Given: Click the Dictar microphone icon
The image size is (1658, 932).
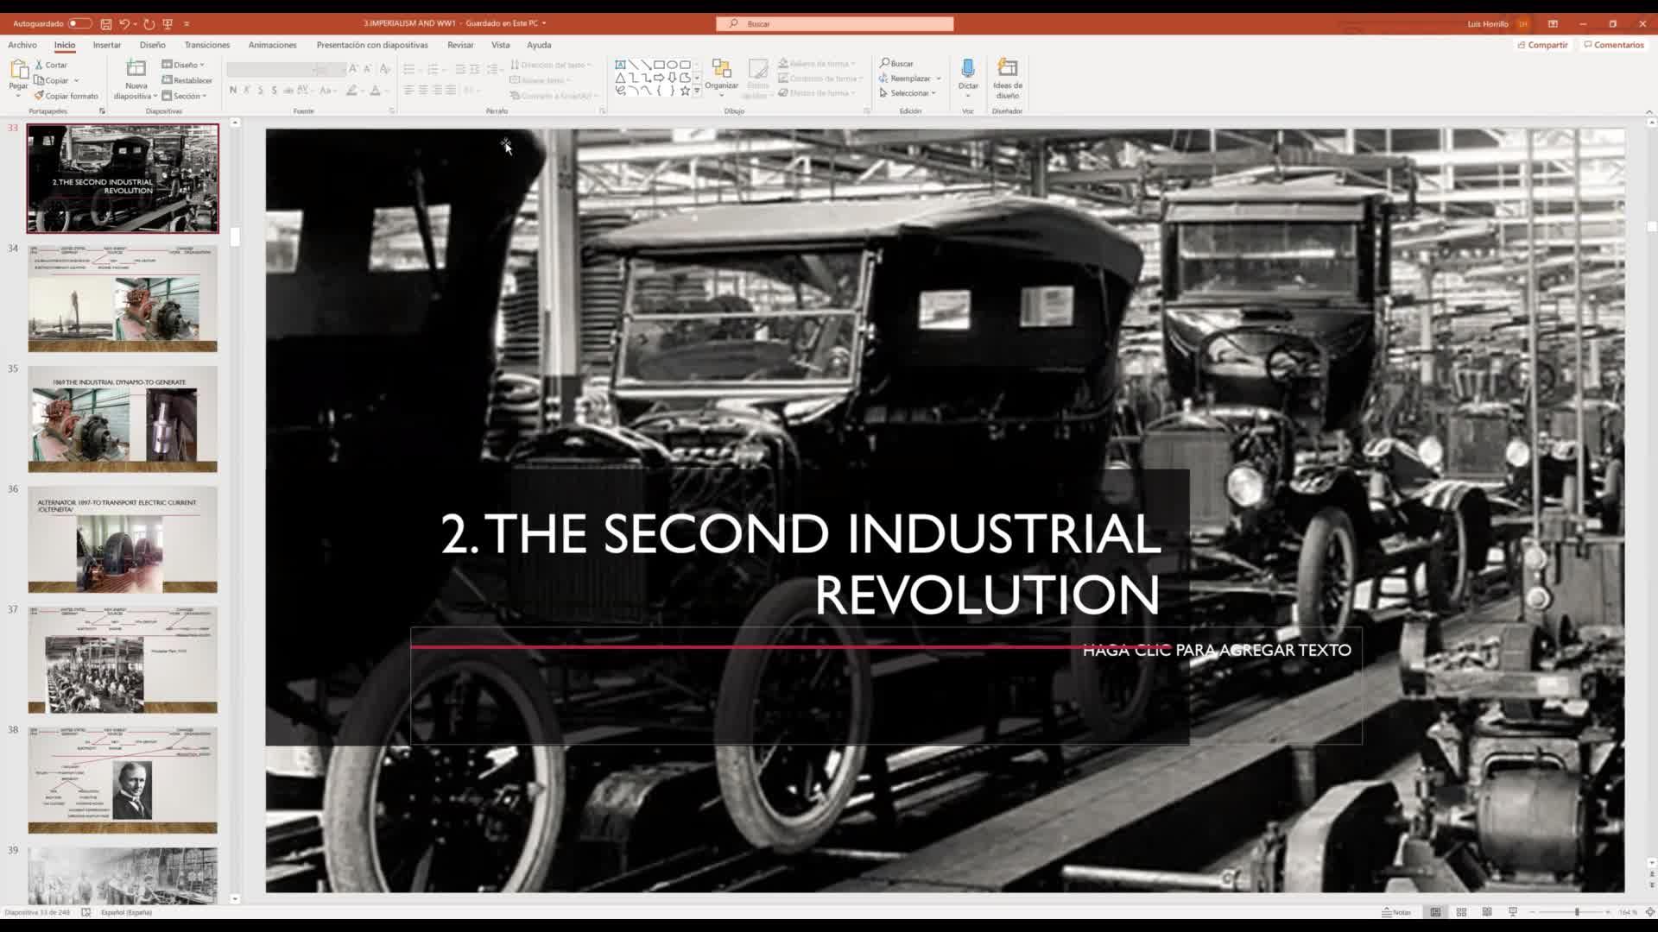Looking at the screenshot, I should pyautogui.click(x=968, y=69).
